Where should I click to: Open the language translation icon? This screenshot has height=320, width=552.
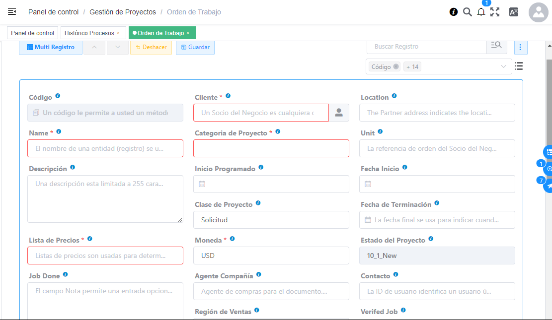[x=514, y=12]
